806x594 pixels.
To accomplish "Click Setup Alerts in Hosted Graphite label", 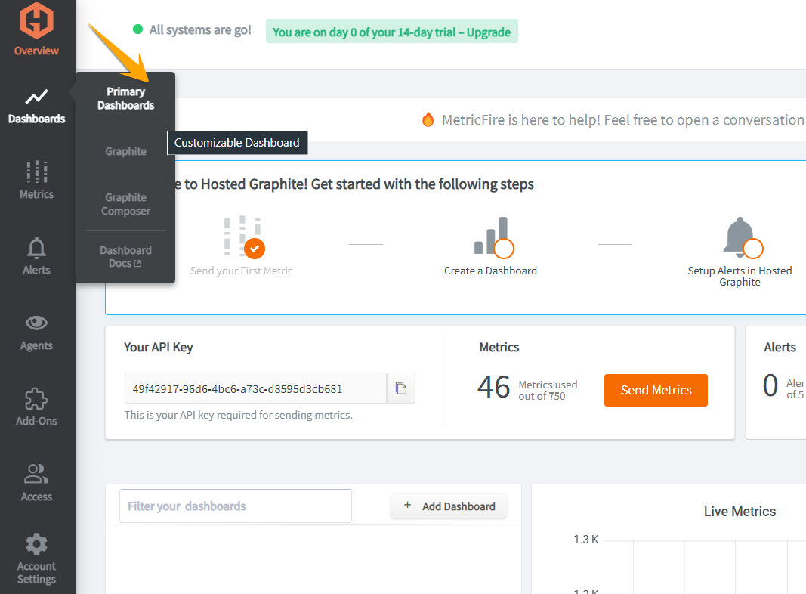I will click(740, 276).
